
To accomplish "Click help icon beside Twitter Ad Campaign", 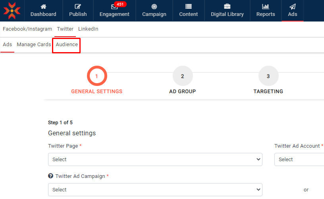I will (51, 176).
